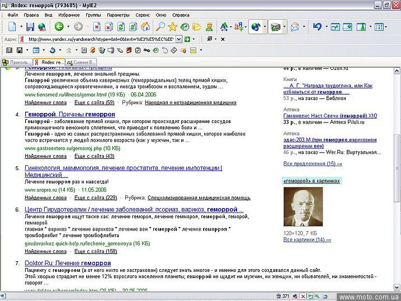The image size is (401, 301).
Task: Open the 'Doktor.Ru: Лечение геморроя' result
Action: click(68, 263)
